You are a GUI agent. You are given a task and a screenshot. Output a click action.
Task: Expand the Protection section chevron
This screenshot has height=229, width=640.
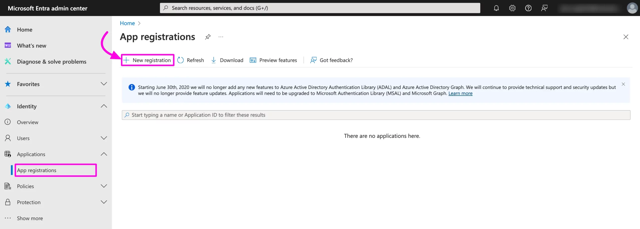click(x=104, y=202)
